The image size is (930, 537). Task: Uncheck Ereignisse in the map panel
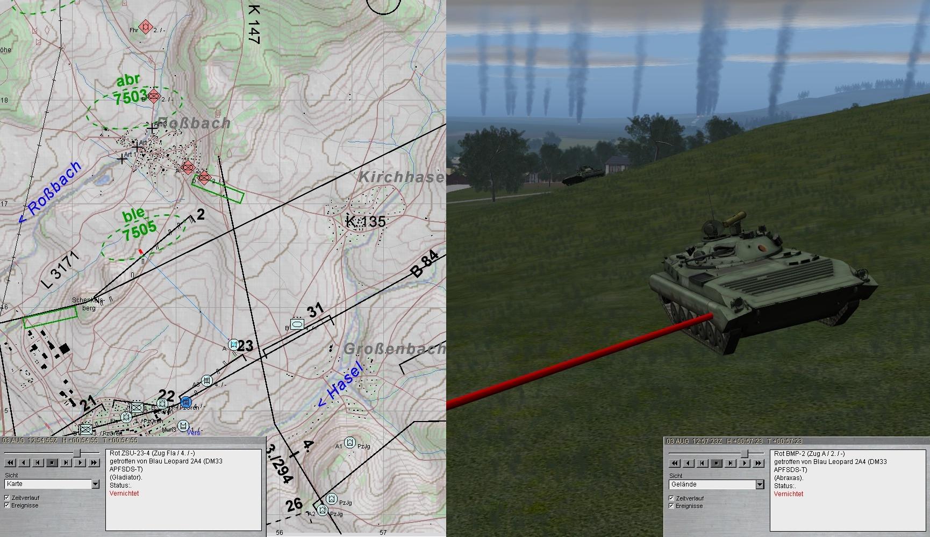7,505
